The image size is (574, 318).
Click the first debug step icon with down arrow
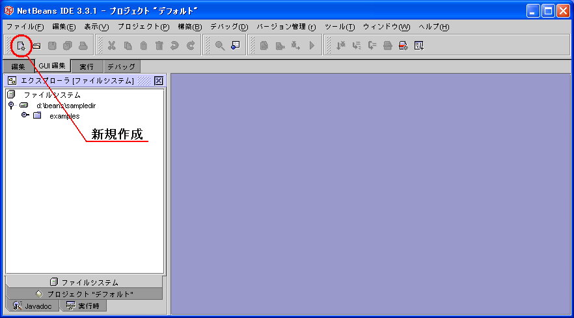[341, 46]
